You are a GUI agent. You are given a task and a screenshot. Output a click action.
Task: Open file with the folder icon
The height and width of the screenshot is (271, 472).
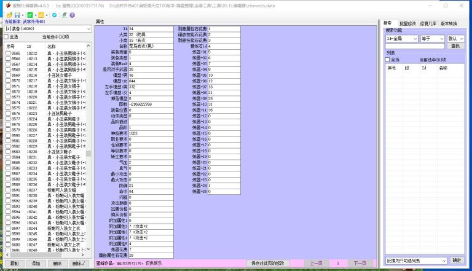[10, 15]
